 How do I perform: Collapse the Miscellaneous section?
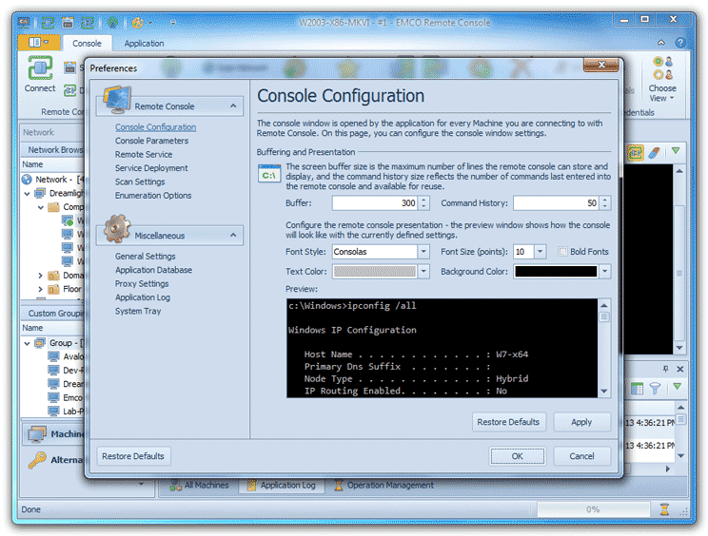(x=233, y=235)
